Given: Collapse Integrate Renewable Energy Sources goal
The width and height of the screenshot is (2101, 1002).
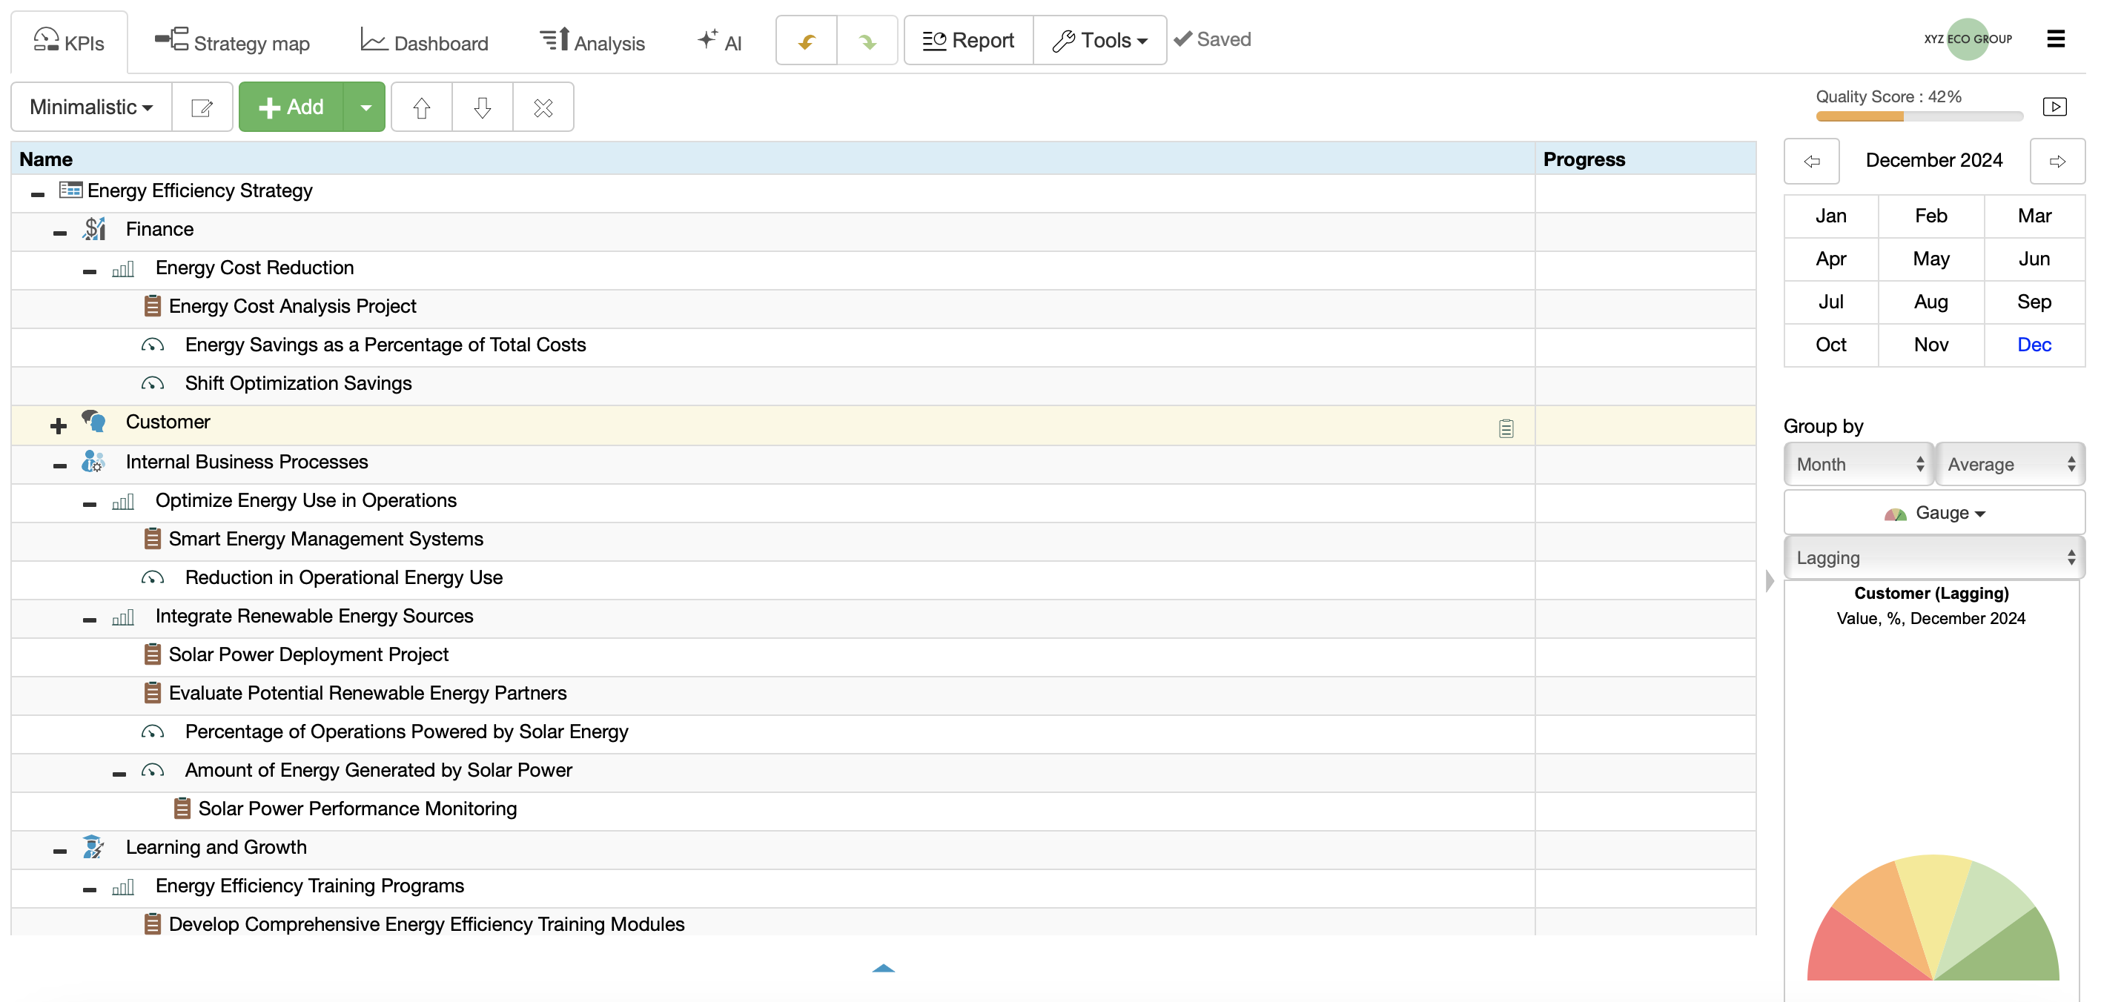Looking at the screenshot, I should (x=90, y=620).
